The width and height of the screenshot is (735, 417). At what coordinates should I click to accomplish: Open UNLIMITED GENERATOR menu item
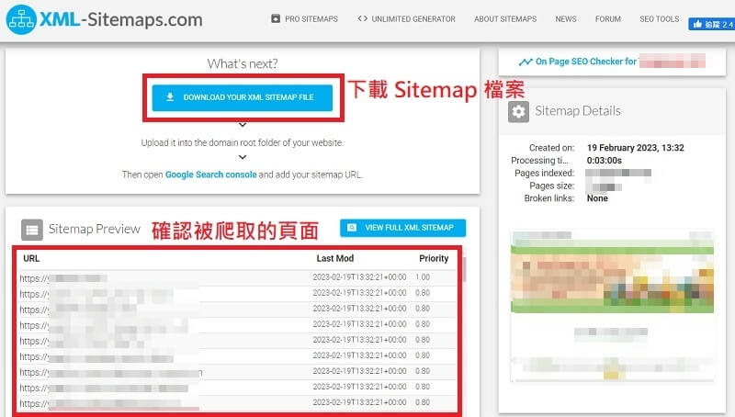point(413,19)
